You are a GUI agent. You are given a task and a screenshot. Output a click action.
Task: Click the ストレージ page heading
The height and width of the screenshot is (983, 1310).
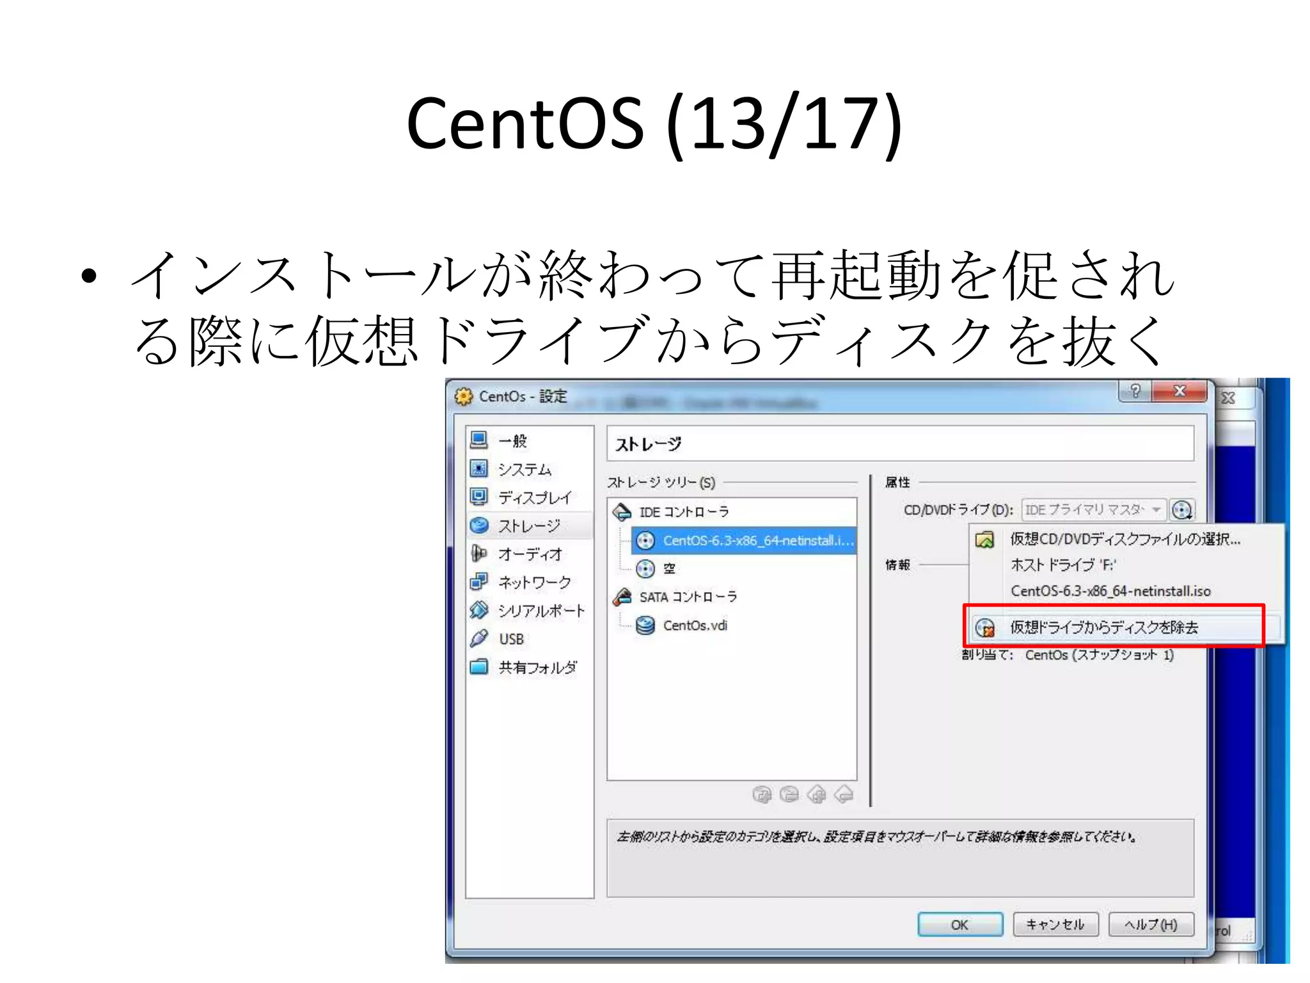click(x=649, y=444)
